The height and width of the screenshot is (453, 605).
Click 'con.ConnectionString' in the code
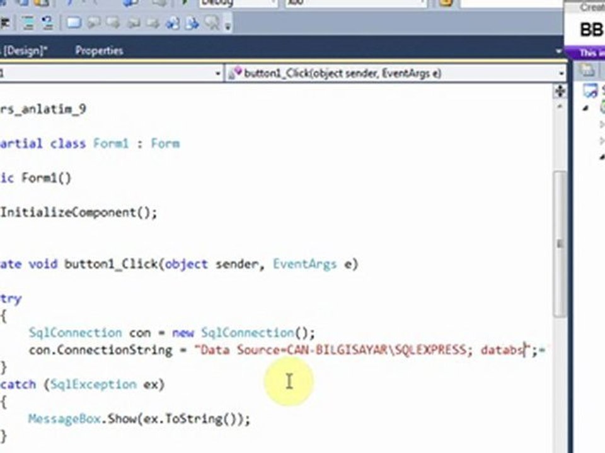[x=100, y=350]
